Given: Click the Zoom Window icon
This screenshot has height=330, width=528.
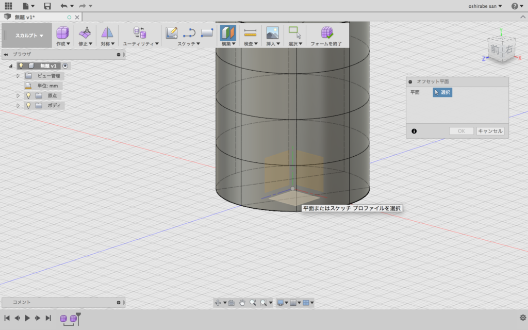Looking at the screenshot, I should [263, 303].
